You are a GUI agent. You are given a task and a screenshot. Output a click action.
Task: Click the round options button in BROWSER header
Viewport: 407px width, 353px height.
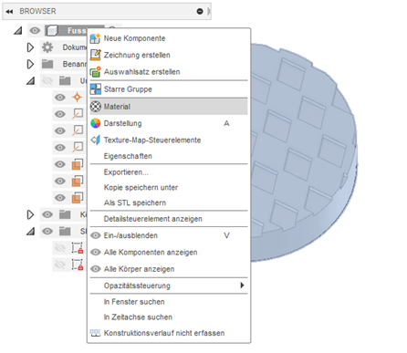click(x=200, y=11)
